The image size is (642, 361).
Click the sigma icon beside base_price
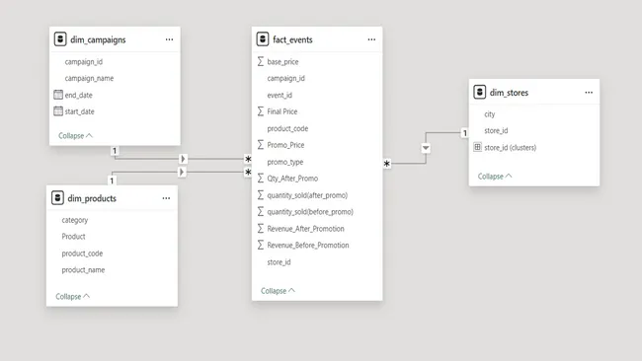pyautogui.click(x=261, y=61)
